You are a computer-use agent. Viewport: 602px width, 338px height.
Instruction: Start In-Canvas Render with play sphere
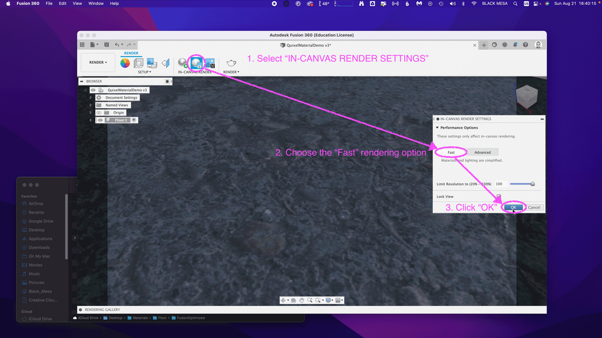click(183, 63)
